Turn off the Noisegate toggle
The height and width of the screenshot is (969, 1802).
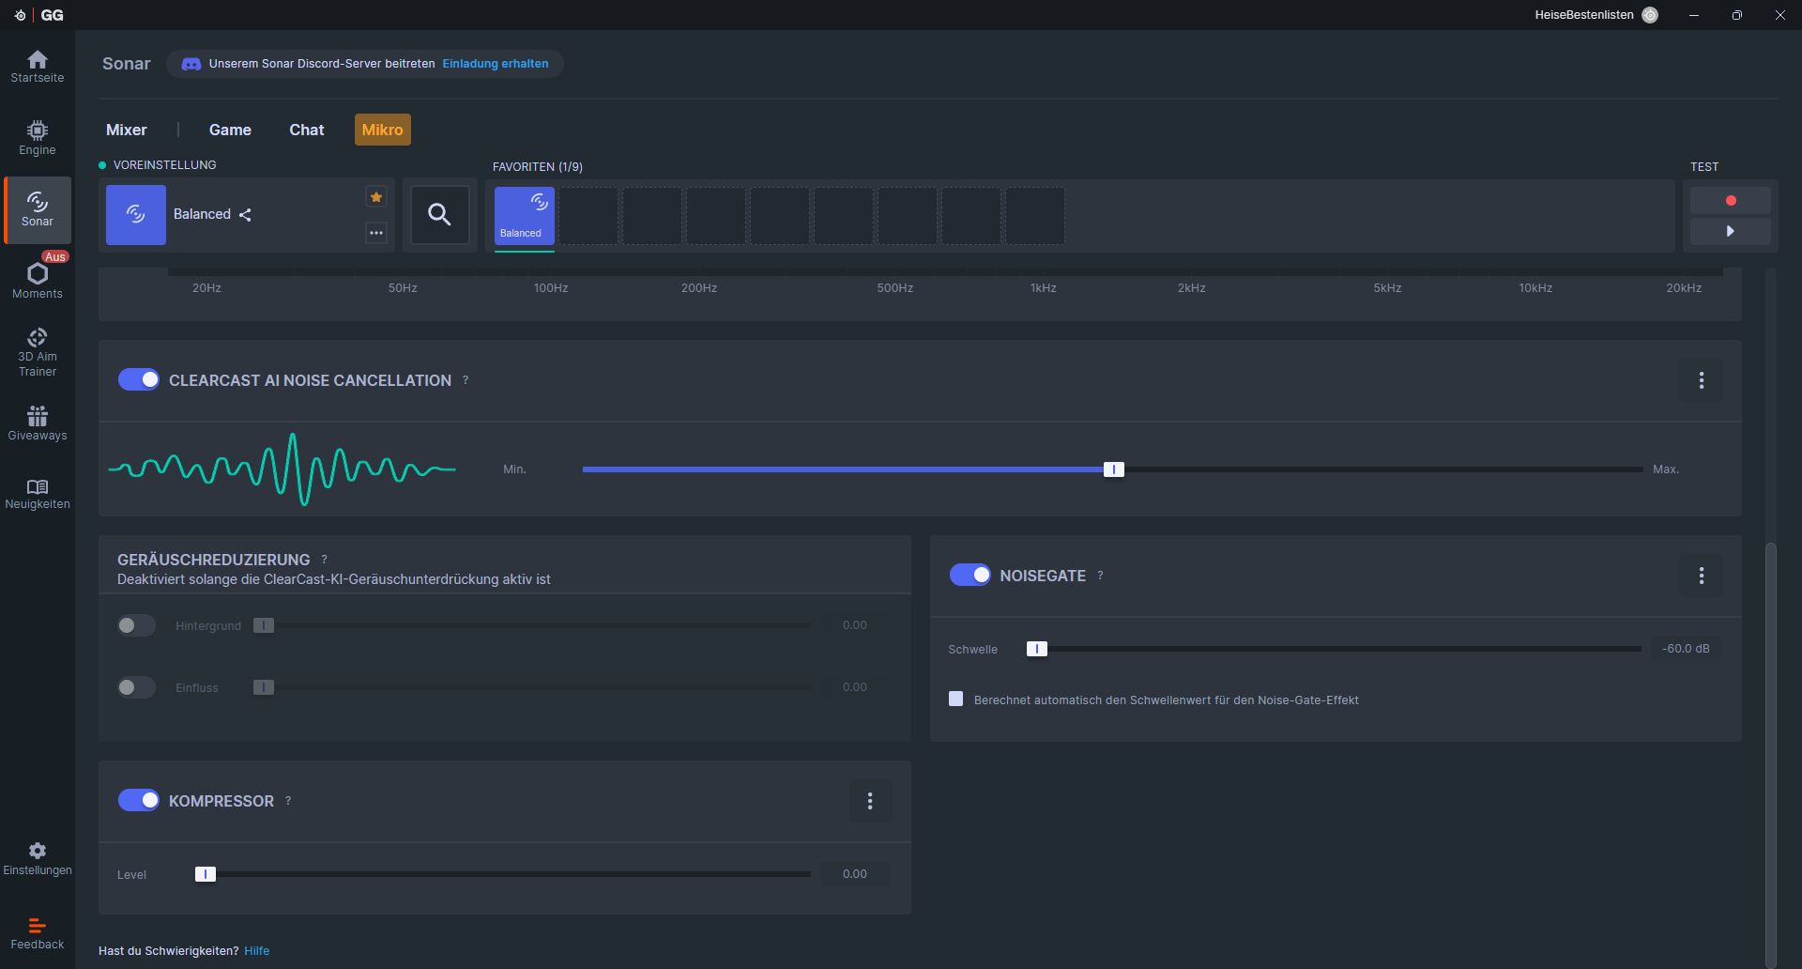click(970, 575)
